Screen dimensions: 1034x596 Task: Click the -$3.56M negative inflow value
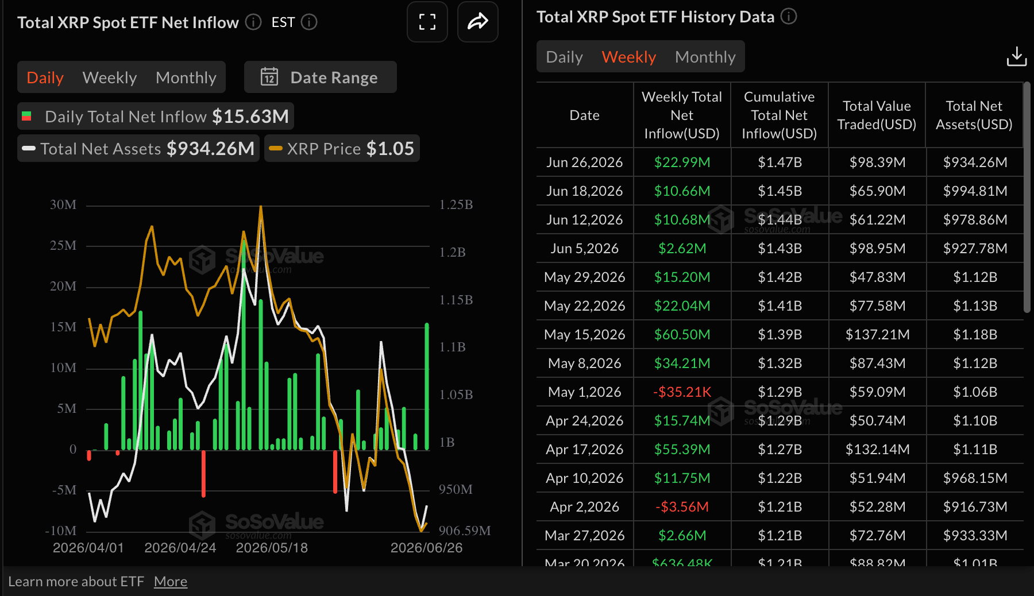tap(682, 507)
